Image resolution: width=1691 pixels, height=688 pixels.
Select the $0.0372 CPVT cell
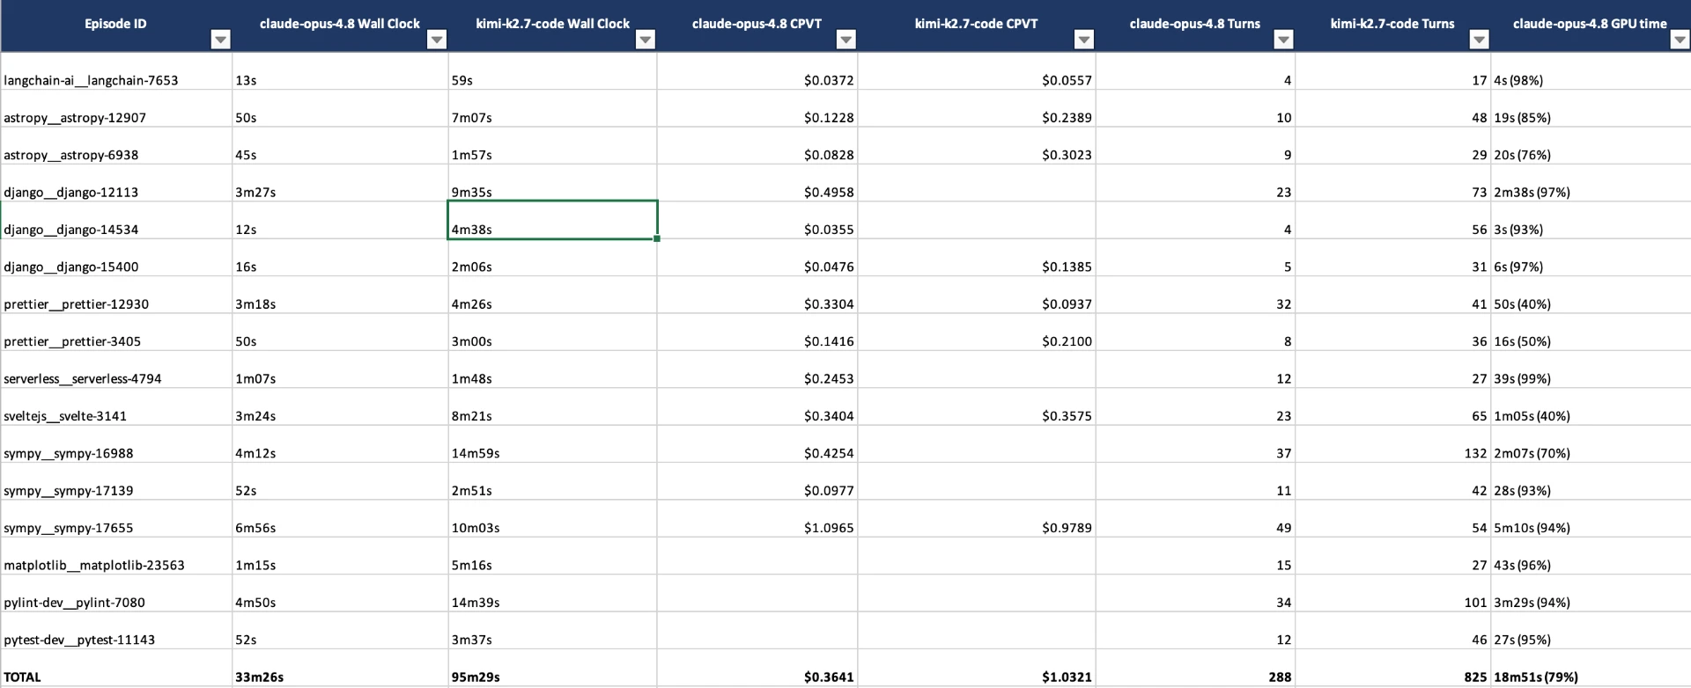click(757, 71)
